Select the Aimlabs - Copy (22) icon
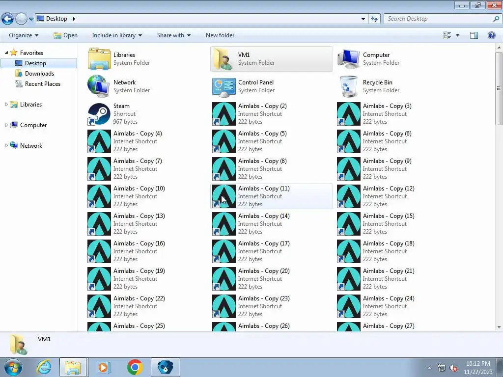This screenshot has height=377, width=503. [x=99, y=306]
